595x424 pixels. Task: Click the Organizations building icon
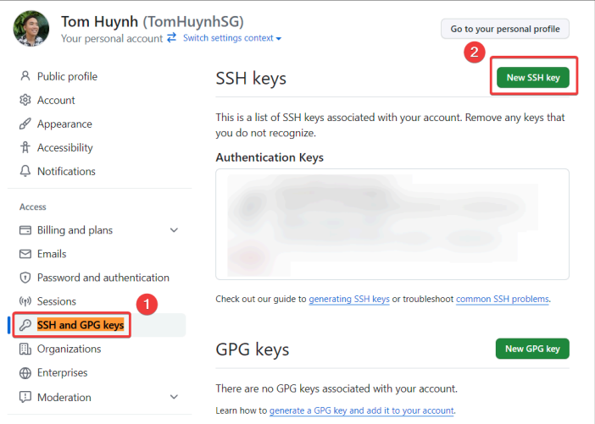click(x=25, y=349)
